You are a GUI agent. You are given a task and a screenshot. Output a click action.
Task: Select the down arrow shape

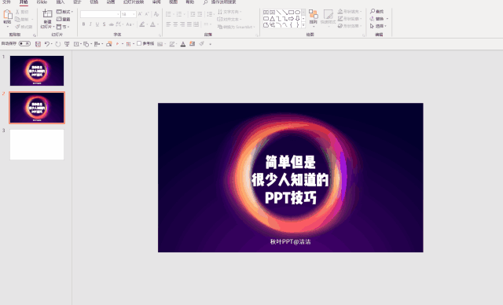point(297,19)
